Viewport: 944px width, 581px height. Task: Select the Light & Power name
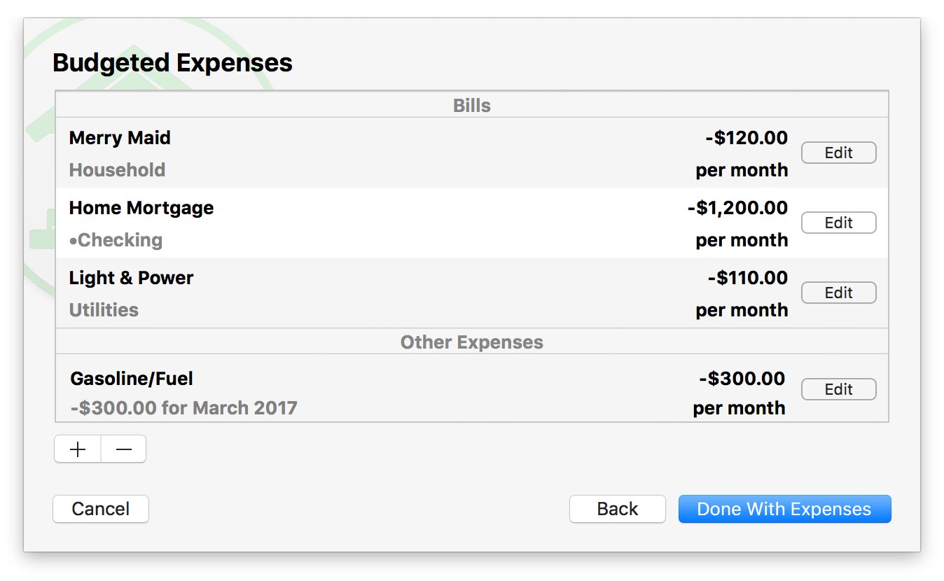131,278
